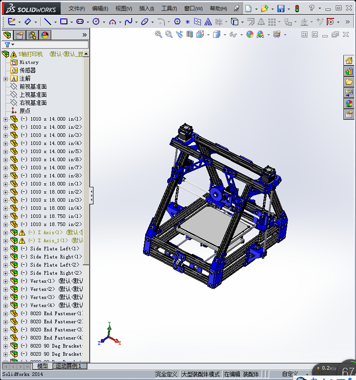Open the DisplayManager tab
The width and height of the screenshot is (356, 380).
[x=45, y=35]
